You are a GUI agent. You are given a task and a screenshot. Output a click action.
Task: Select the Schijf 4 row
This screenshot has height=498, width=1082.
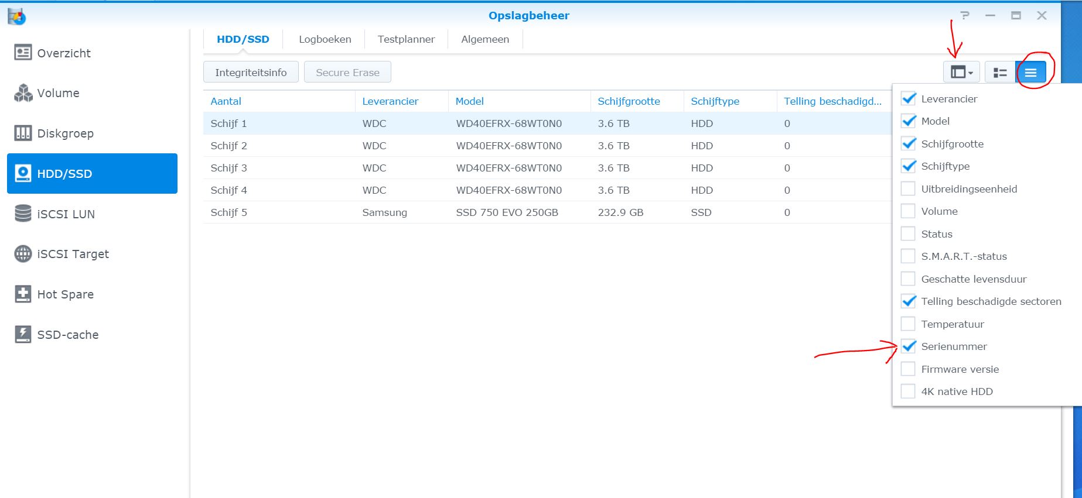(x=548, y=190)
